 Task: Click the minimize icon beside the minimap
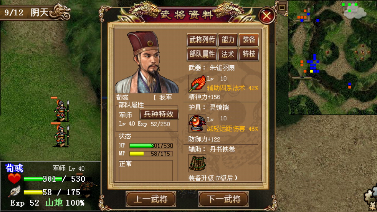pyautogui.click(x=282, y=6)
